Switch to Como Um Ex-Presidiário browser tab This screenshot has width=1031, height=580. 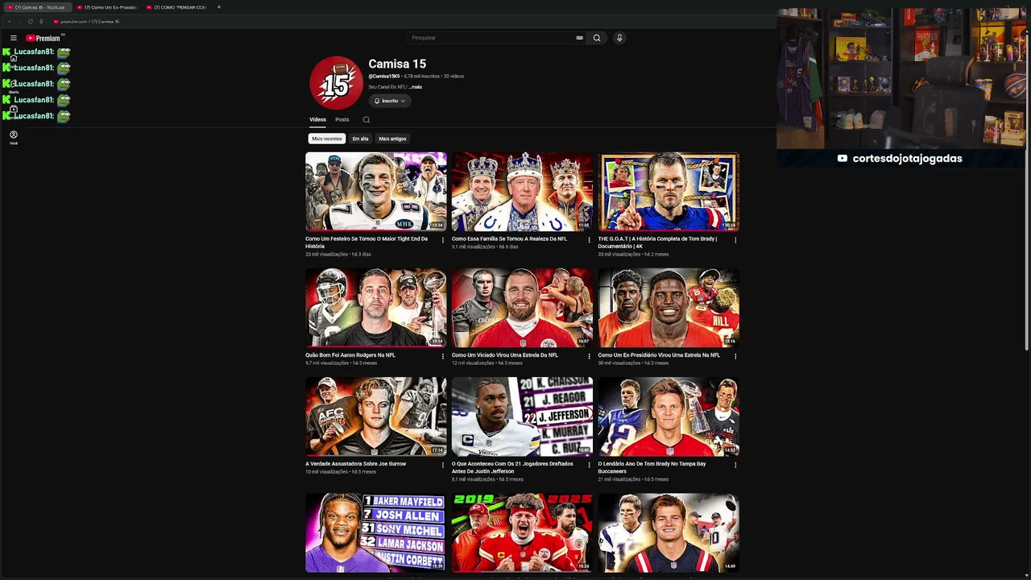(x=109, y=7)
